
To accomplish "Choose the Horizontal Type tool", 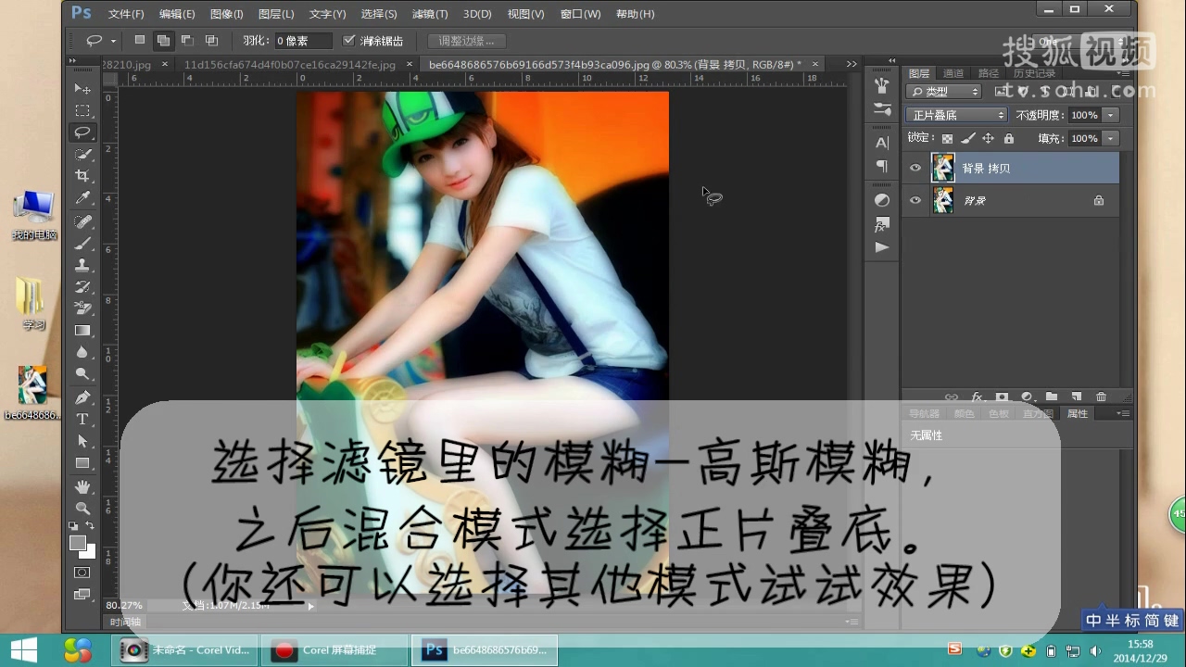I will coord(82,419).
